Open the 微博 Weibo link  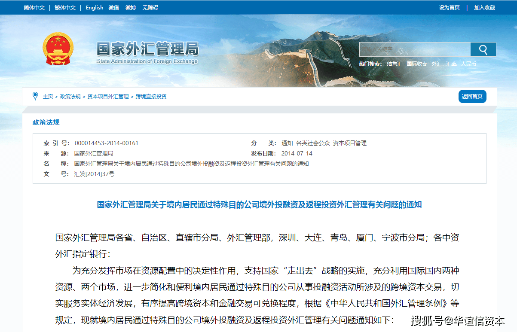coord(130,7)
